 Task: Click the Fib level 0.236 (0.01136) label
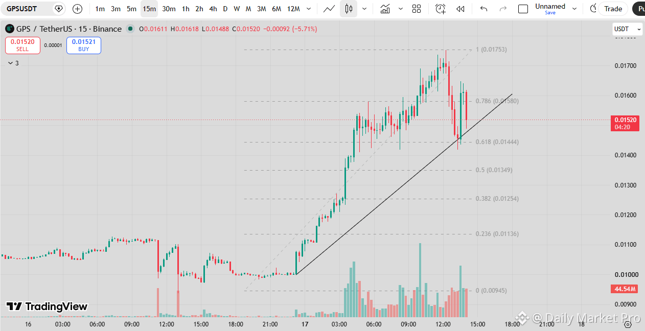pos(497,234)
